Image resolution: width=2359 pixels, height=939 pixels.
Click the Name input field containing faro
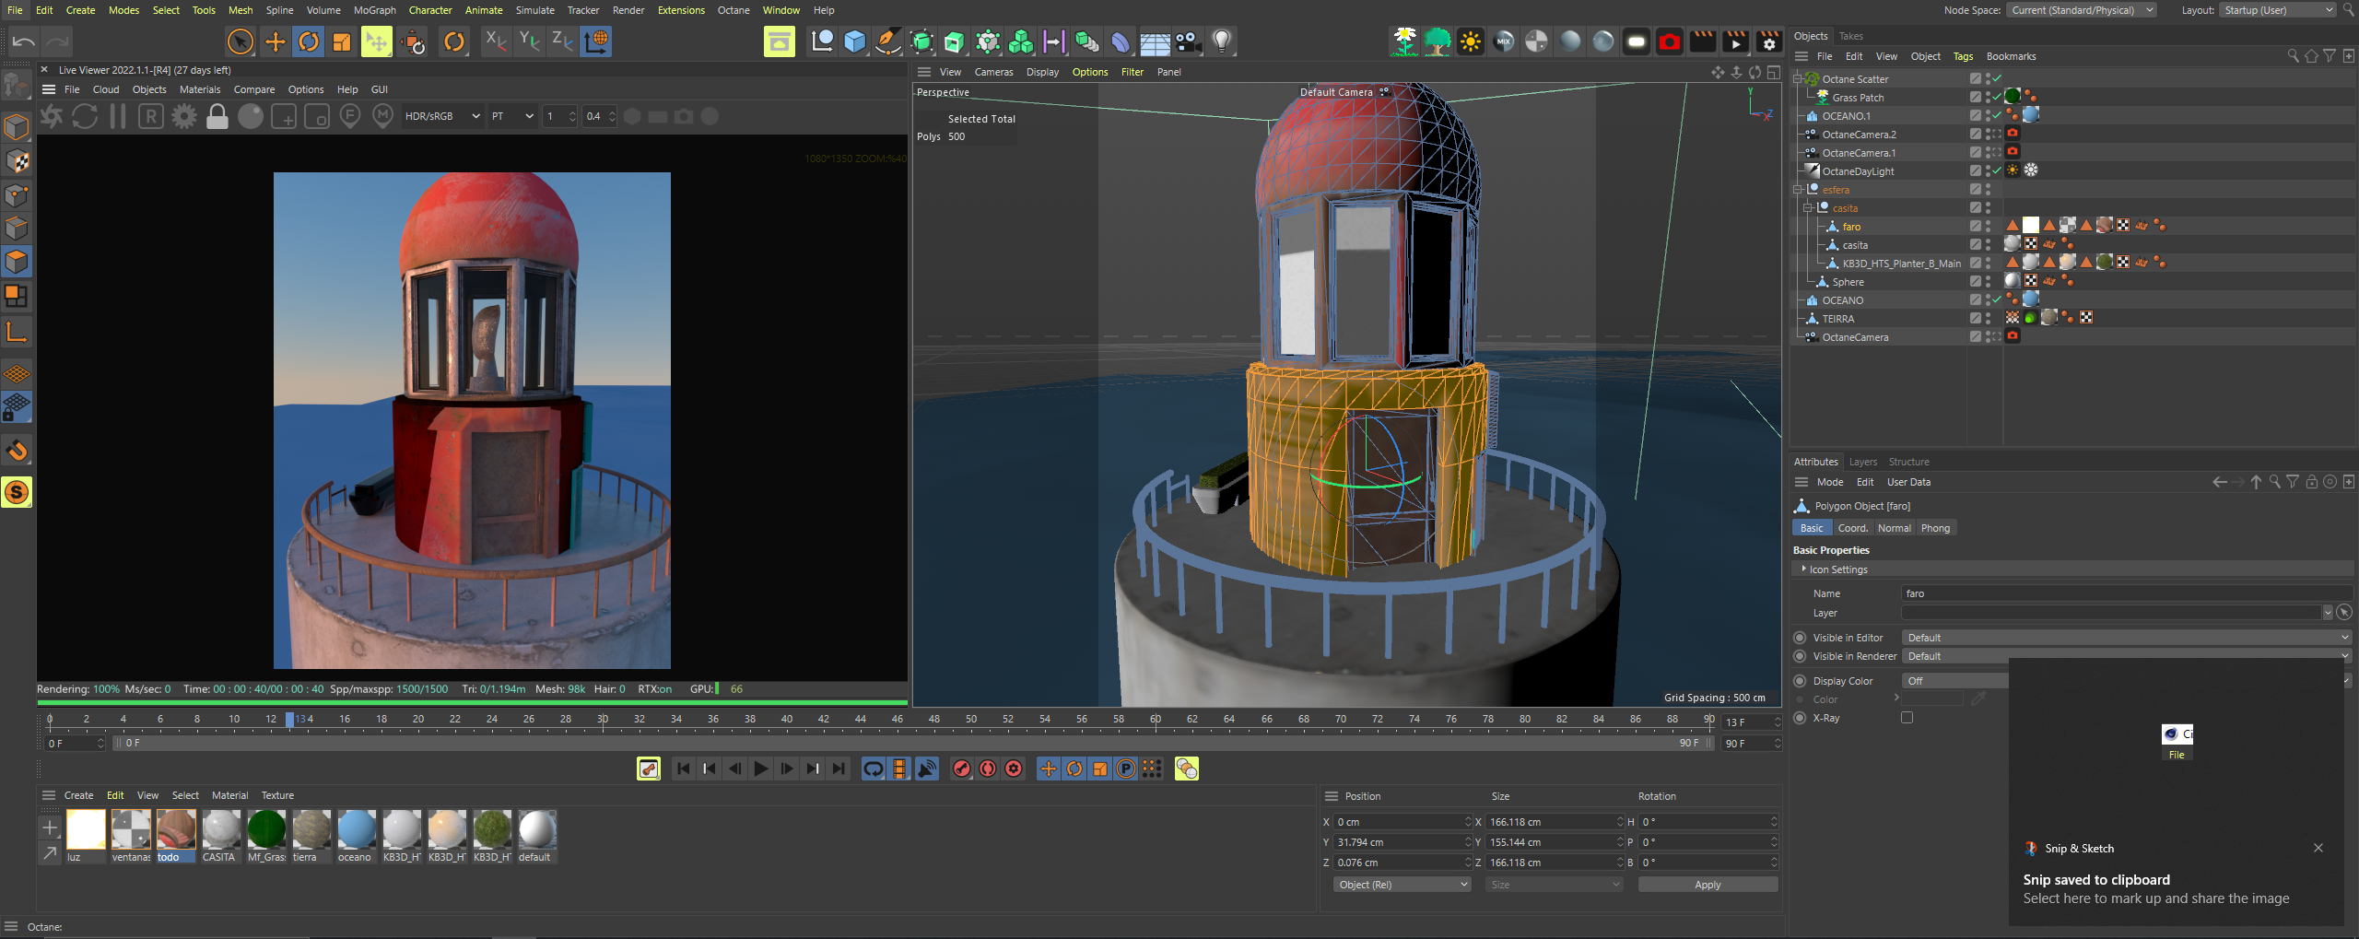[2119, 593]
